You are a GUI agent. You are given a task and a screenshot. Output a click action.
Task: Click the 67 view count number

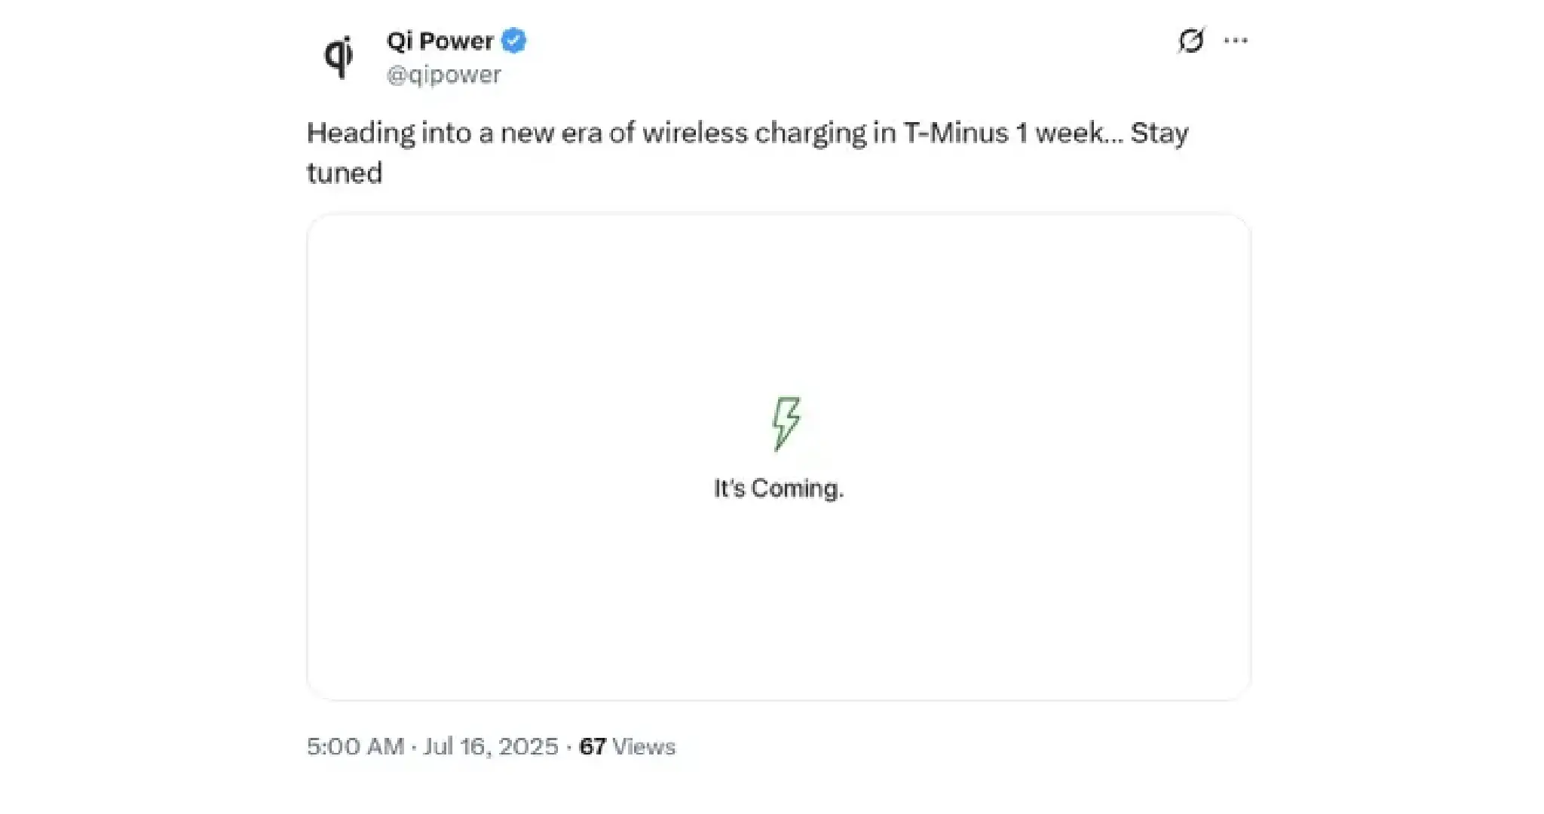click(x=593, y=746)
